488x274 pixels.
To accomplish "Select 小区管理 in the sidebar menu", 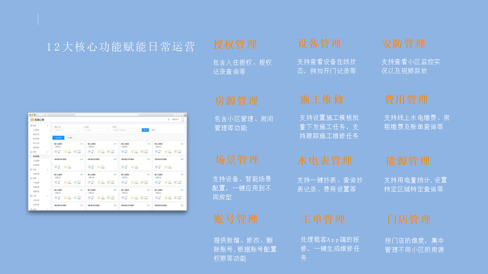I will [x=36, y=161].
